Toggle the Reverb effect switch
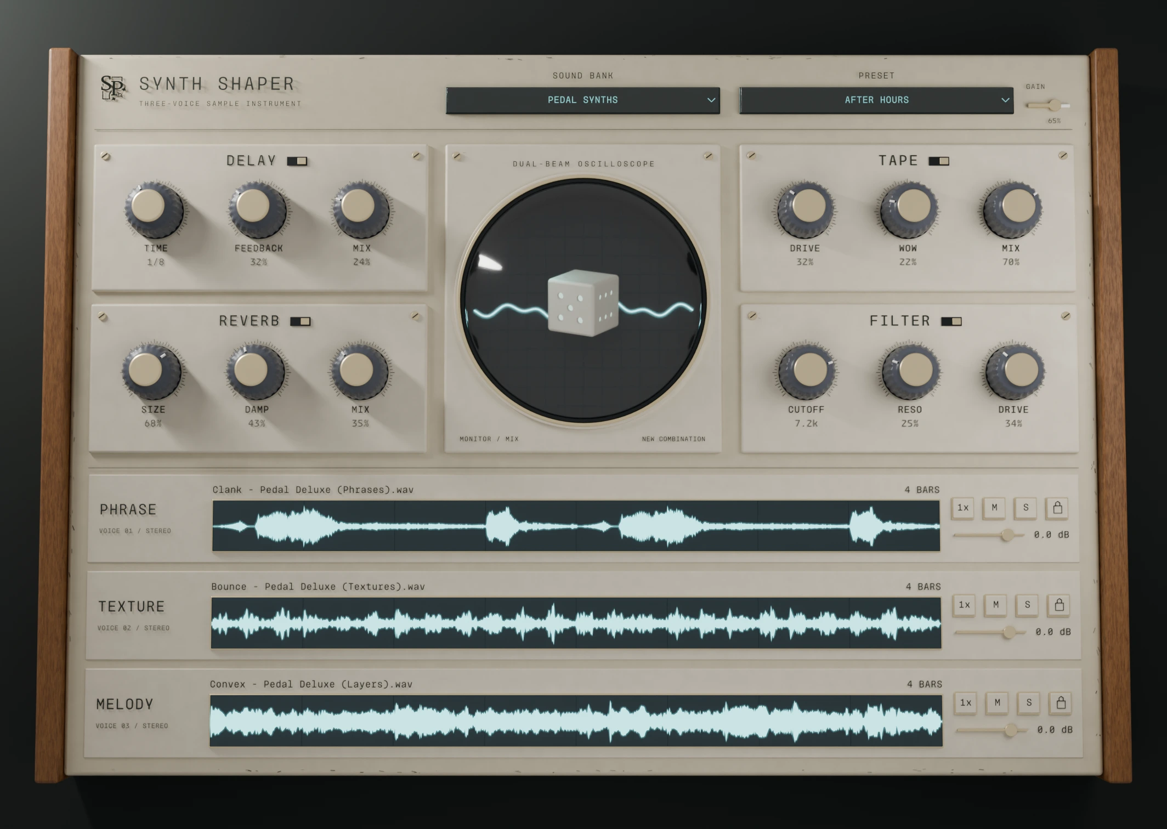 [301, 321]
